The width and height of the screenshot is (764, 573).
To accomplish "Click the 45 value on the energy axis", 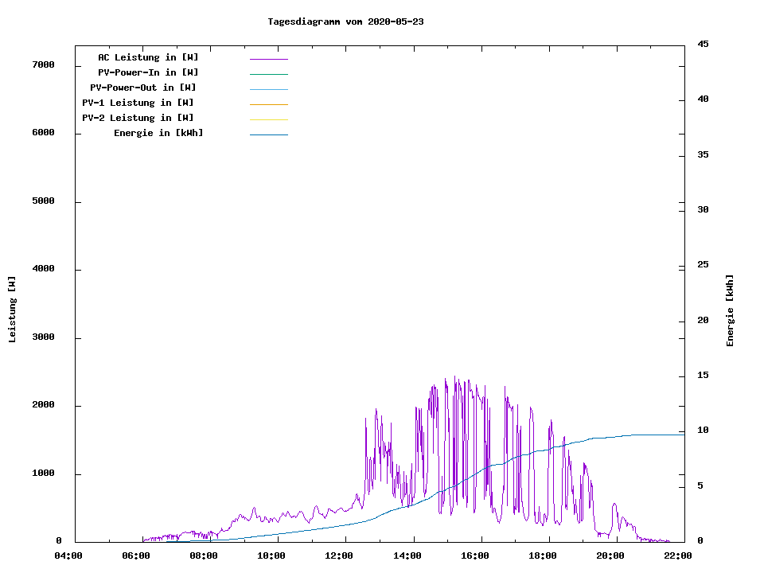I will (703, 44).
